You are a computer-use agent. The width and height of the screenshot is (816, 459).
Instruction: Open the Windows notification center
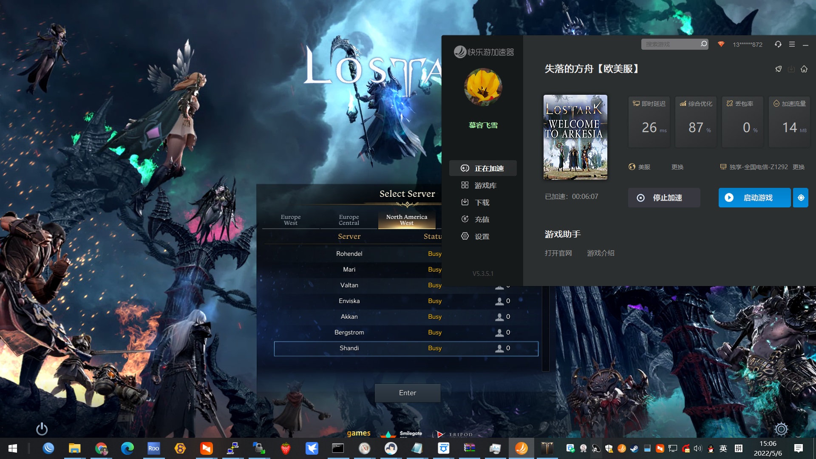(x=799, y=448)
